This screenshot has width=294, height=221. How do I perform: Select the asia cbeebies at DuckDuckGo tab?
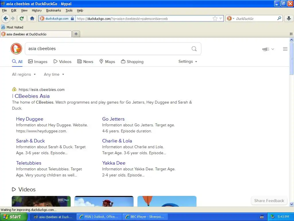coord(36,34)
